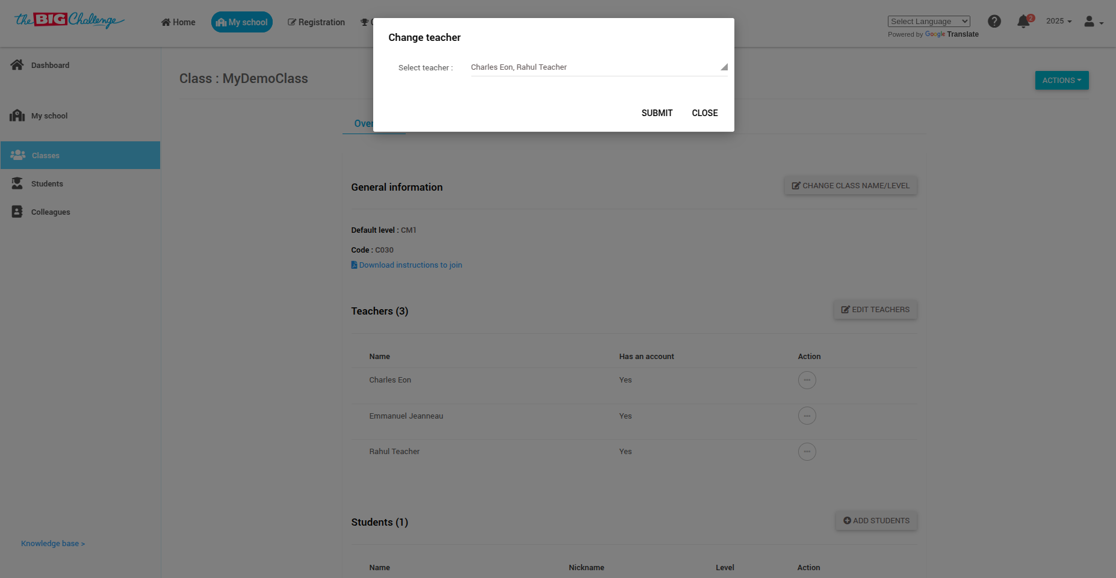Click the Dashboard house icon in sidebar
The image size is (1116, 578).
(x=17, y=65)
